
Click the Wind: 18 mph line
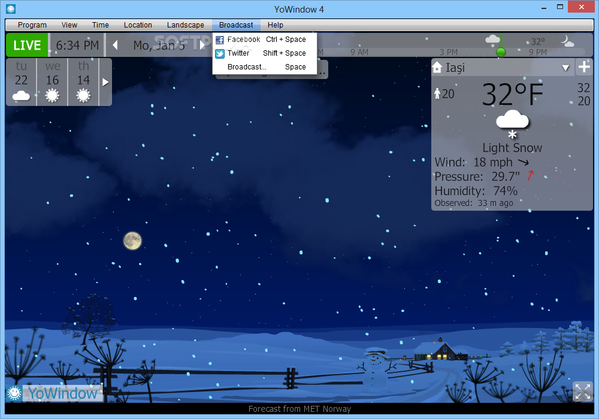(482, 162)
